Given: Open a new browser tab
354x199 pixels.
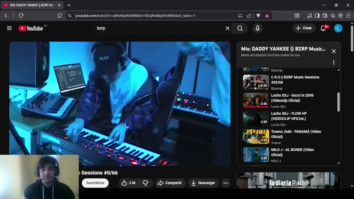Looking at the screenshot, I should [69, 5].
